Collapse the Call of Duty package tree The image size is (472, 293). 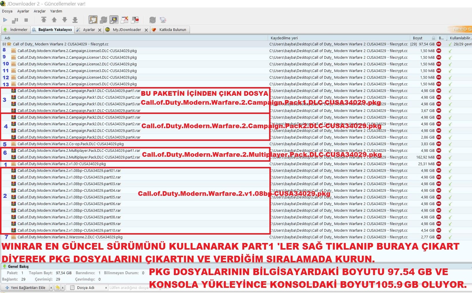pos(4,44)
